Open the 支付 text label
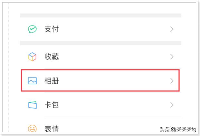The height and width of the screenshot is (136, 200). pos(52,29)
